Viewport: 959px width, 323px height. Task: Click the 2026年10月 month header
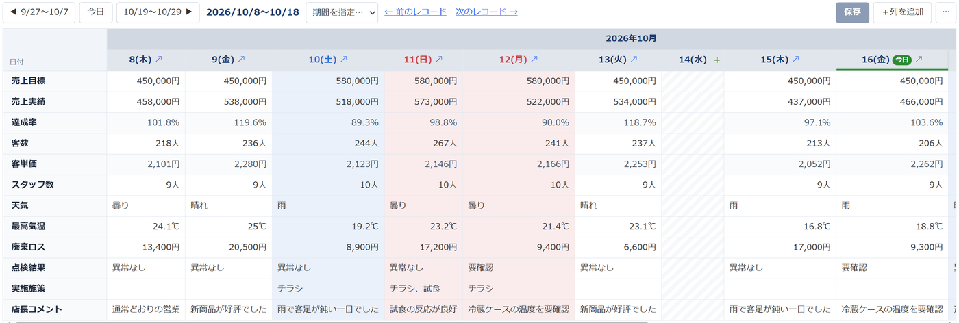point(631,38)
